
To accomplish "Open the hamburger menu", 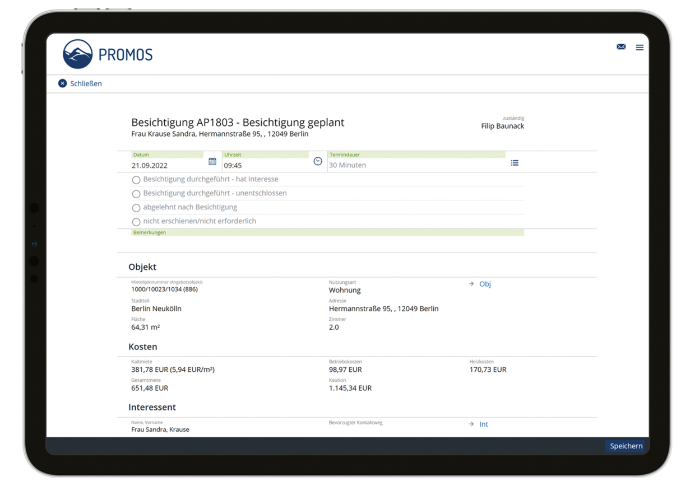I will pos(640,48).
